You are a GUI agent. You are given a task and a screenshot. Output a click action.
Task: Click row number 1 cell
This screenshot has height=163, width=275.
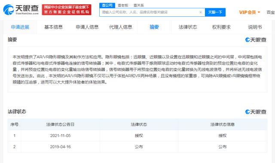(x=14, y=136)
